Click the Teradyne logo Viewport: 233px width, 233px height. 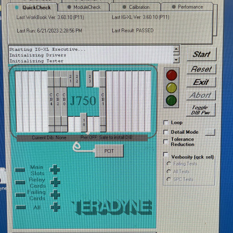click(111, 208)
